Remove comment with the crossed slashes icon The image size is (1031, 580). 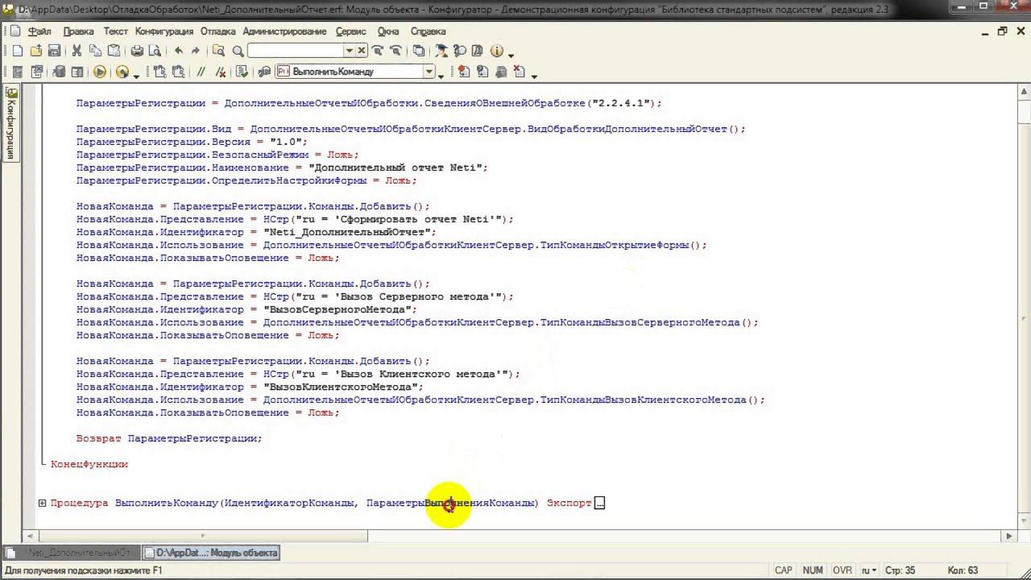tap(219, 72)
